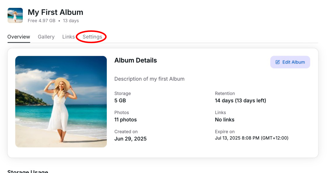Click the 11 photos count
This screenshot has height=173, width=330.
tap(125, 120)
